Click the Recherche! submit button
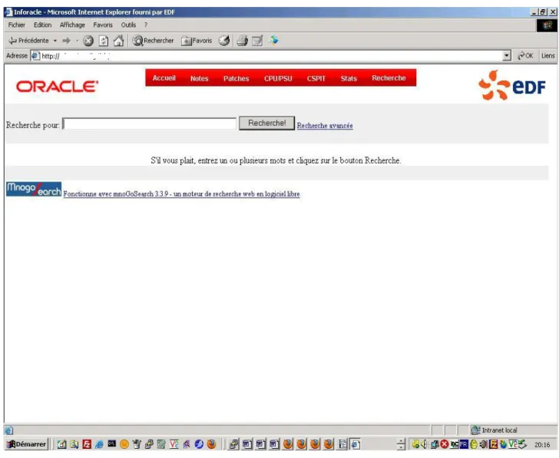559x458 pixels. point(266,124)
